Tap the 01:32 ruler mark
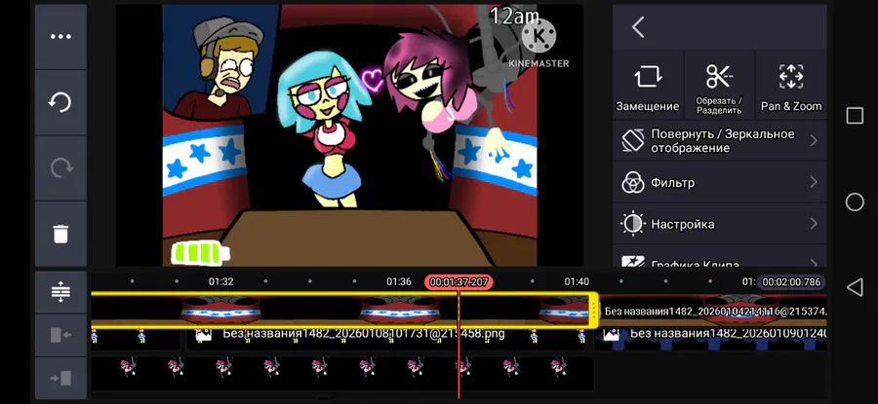The width and height of the screenshot is (878, 404). pos(221,281)
